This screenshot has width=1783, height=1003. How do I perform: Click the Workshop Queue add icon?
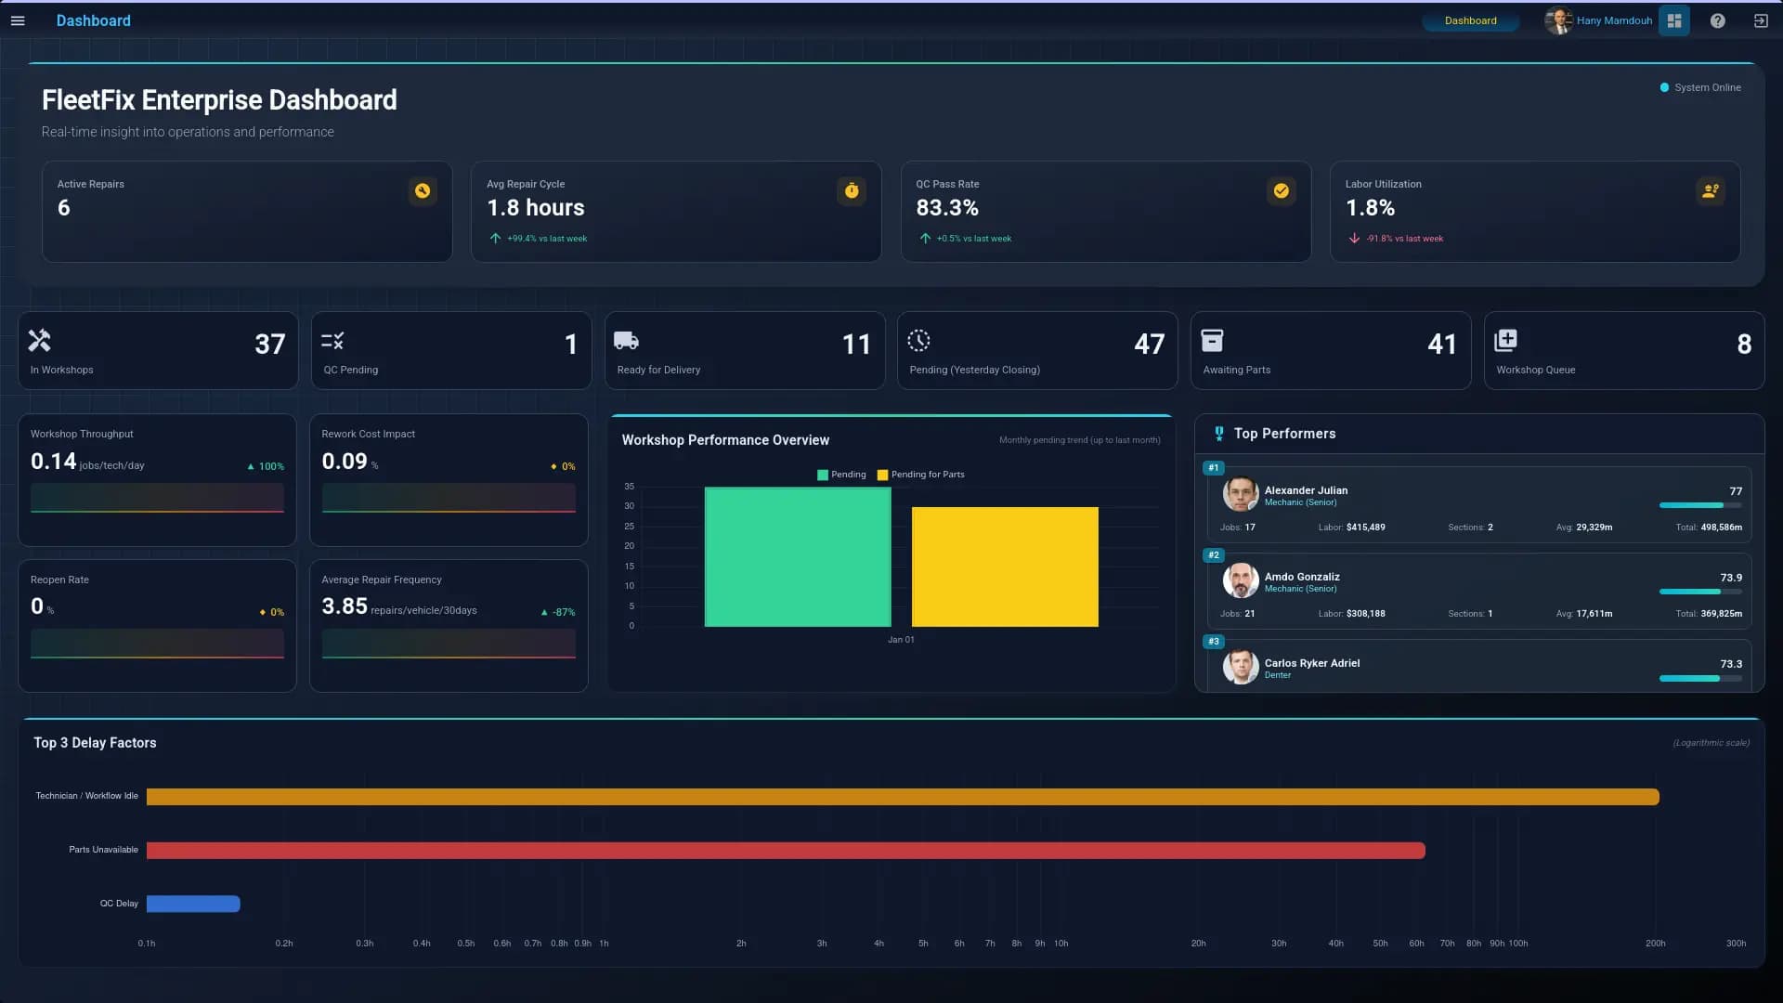coord(1505,341)
